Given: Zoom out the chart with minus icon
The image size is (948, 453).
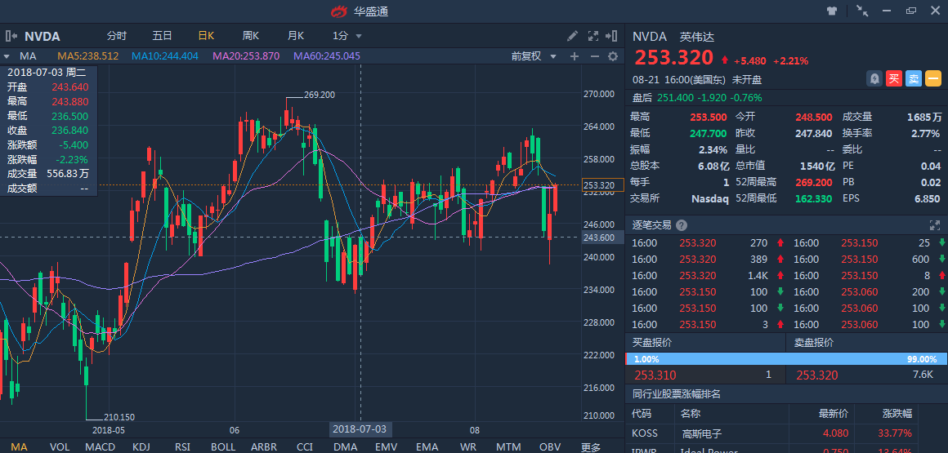Looking at the screenshot, I should pos(593,56).
